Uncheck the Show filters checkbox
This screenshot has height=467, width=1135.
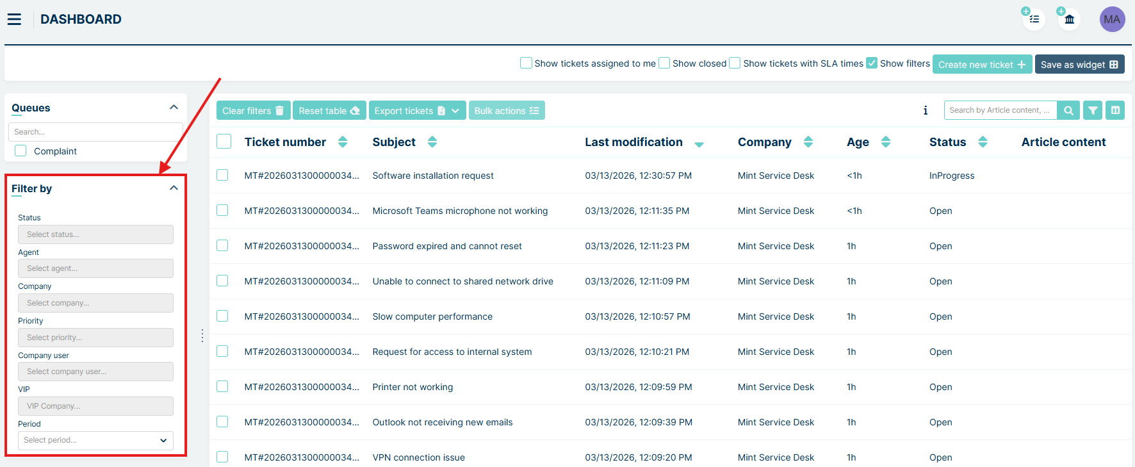(872, 63)
